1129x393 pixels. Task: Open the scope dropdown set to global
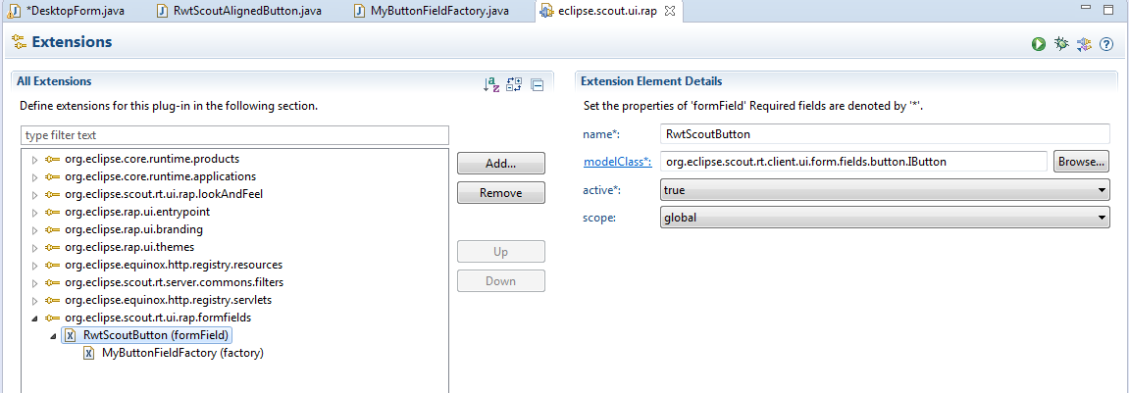[885, 217]
